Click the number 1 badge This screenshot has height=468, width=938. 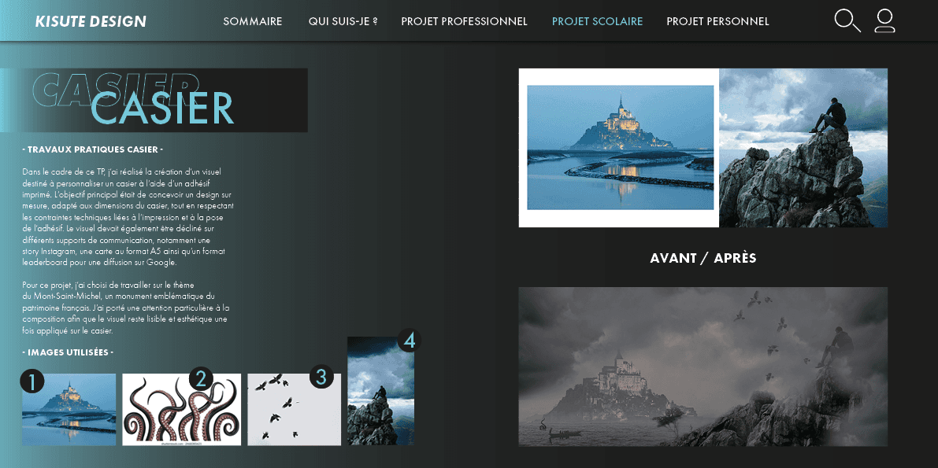click(x=32, y=381)
